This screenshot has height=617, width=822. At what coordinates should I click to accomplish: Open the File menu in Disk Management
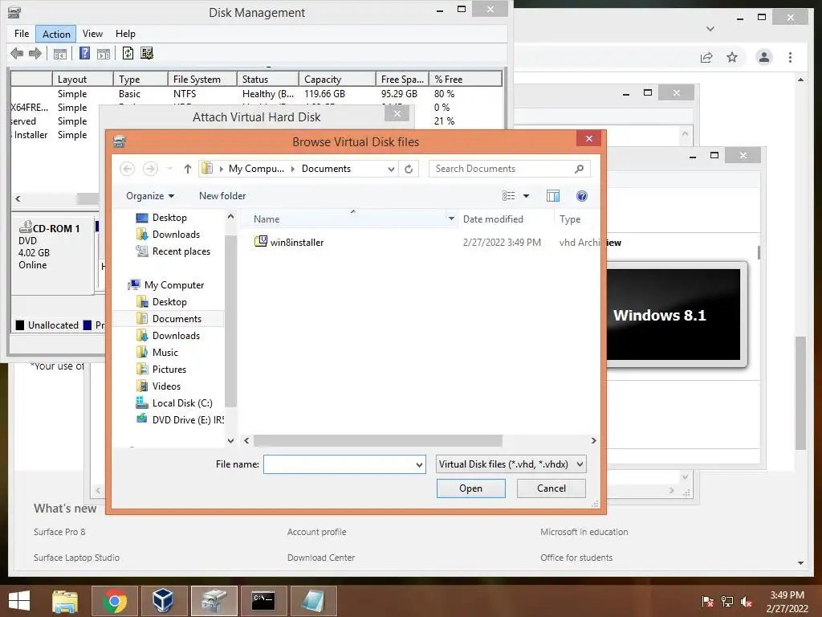[x=22, y=34]
